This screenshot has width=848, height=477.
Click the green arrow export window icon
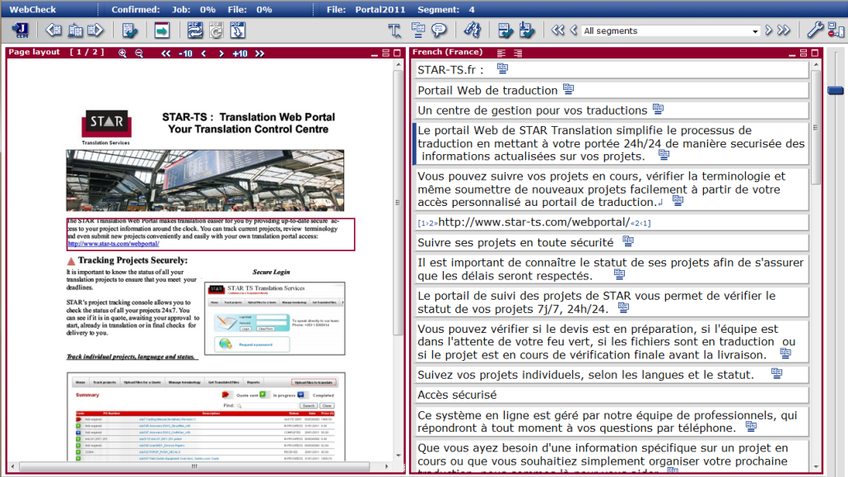(x=161, y=30)
